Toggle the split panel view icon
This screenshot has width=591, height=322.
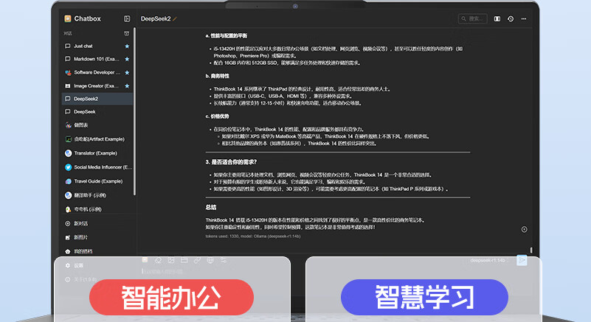point(497,18)
